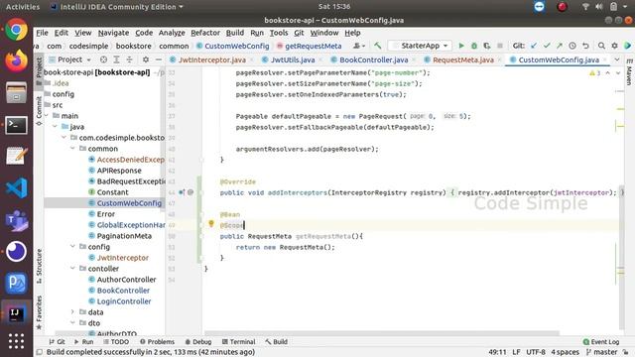Switch to BookController.java tab
Viewport: 635px width, 357px height.
click(373, 59)
